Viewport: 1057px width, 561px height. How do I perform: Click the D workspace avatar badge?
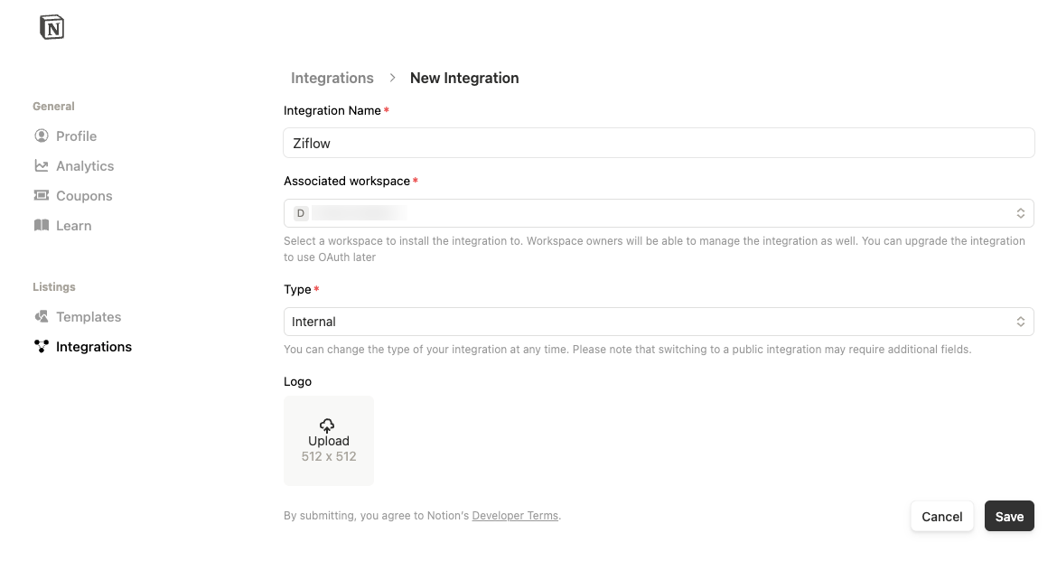[301, 214]
